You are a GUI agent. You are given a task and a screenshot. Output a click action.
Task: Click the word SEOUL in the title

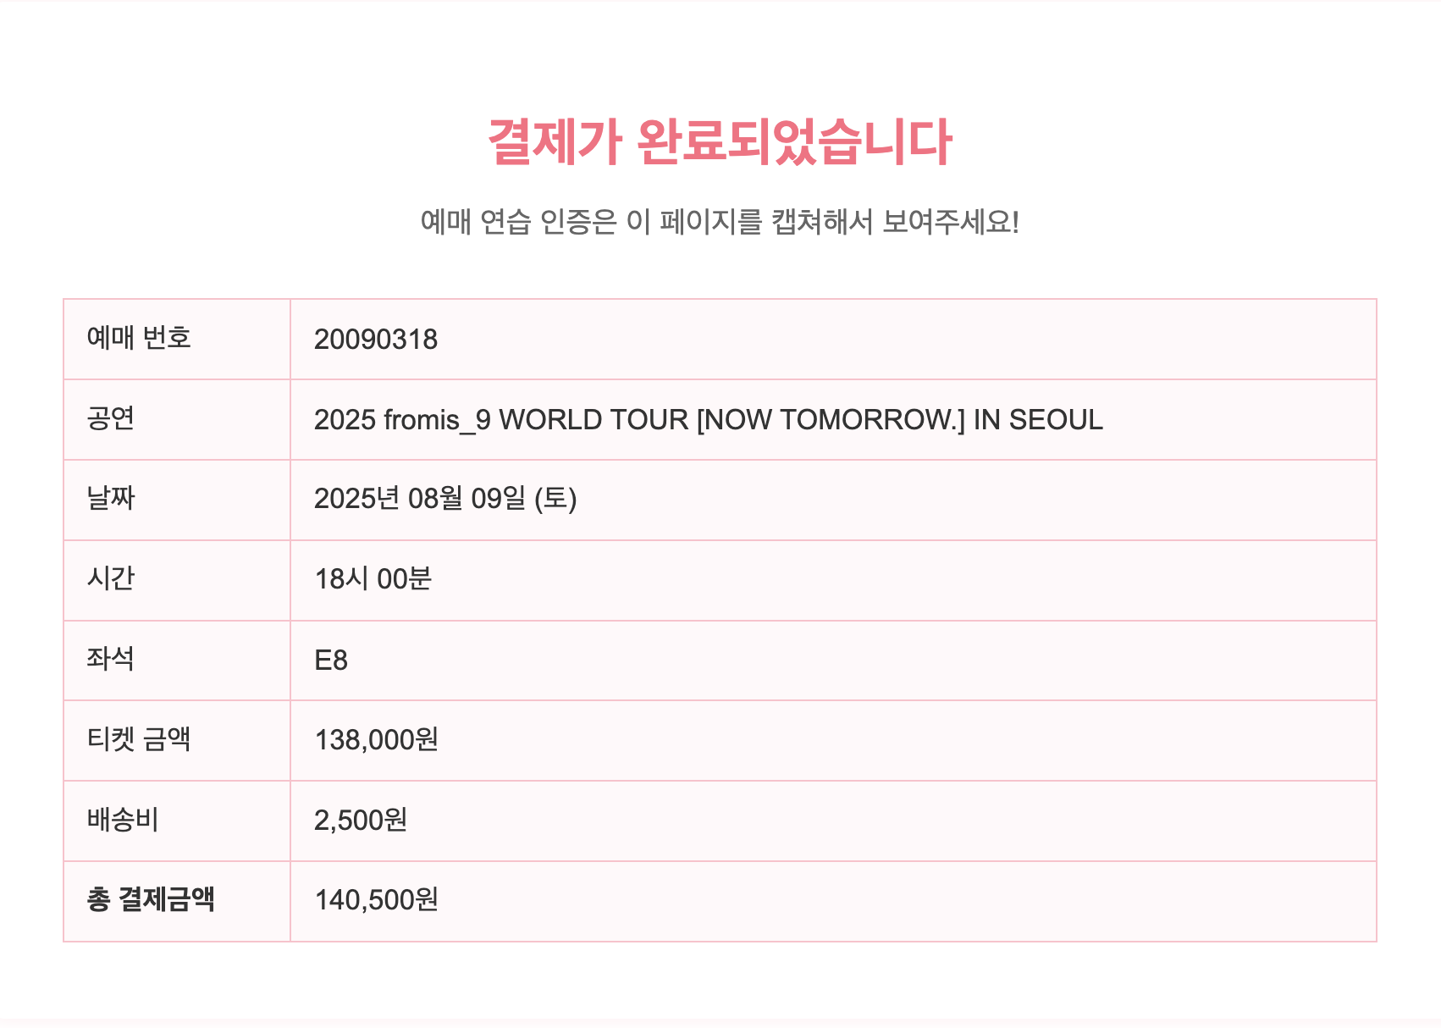pos(1057,420)
